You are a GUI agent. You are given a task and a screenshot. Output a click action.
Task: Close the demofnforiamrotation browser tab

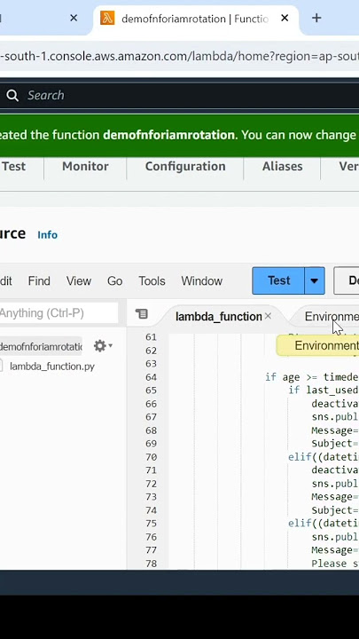pyautogui.click(x=285, y=18)
